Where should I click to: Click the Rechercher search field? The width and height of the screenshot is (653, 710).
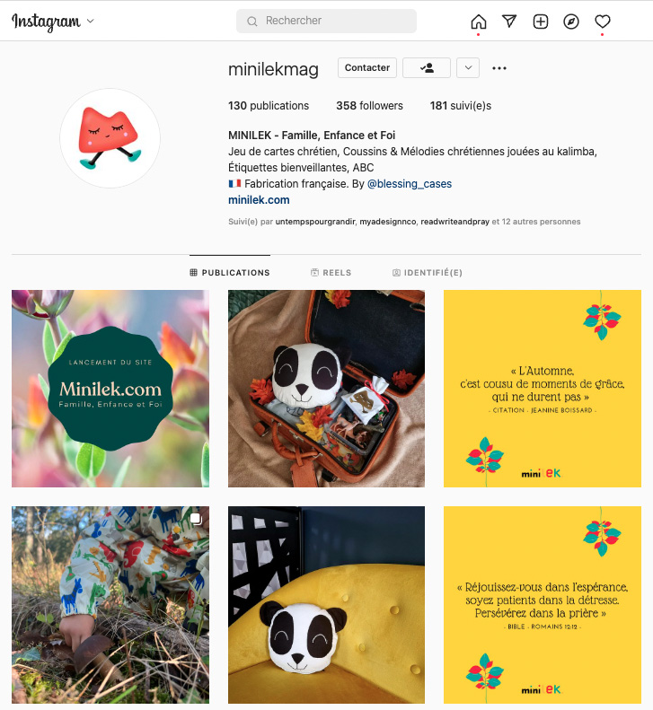(x=326, y=21)
